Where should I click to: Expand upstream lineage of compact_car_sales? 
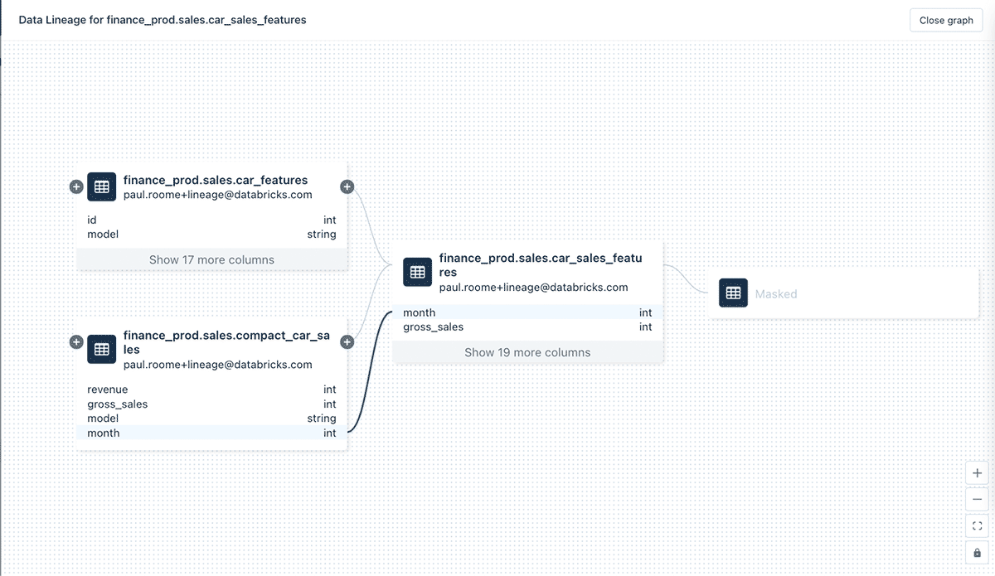(76, 342)
